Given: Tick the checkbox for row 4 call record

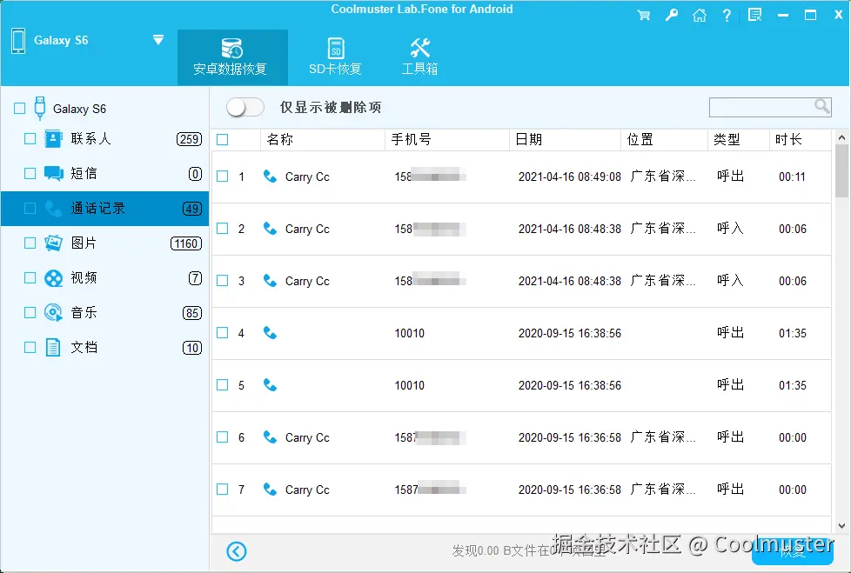Looking at the screenshot, I should [221, 333].
